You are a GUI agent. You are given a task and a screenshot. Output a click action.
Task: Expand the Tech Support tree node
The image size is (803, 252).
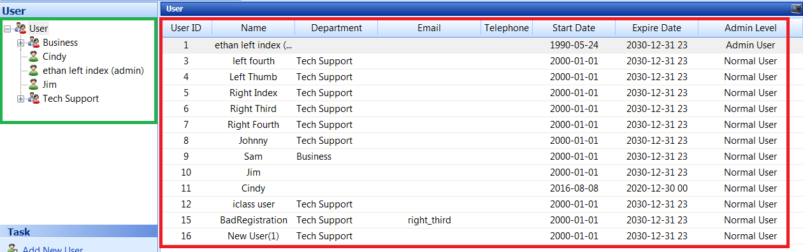coord(20,99)
